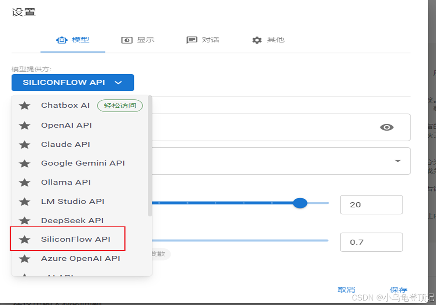The height and width of the screenshot is (305, 436).
Task: Switch to the 显示 tab
Action: [138, 40]
